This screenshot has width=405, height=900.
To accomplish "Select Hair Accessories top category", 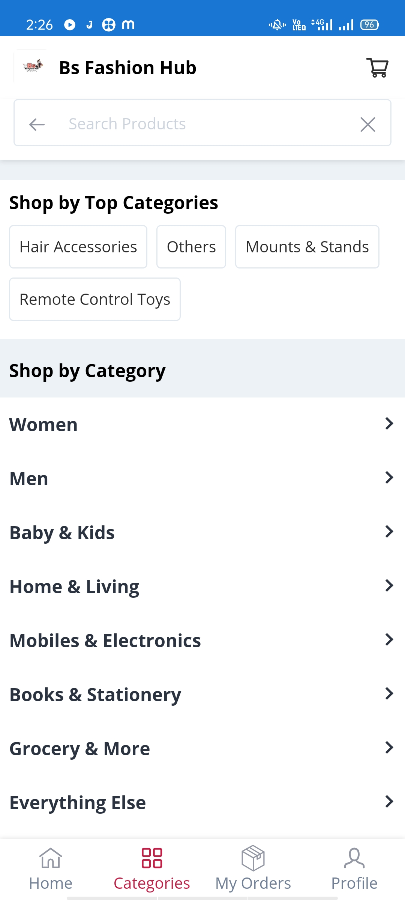I will tap(78, 247).
